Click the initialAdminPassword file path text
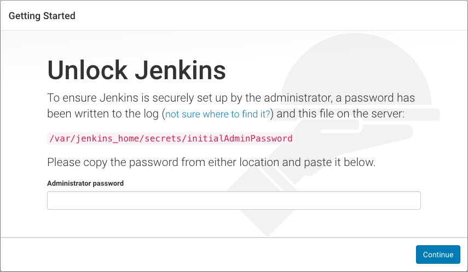The height and width of the screenshot is (272, 468). [x=171, y=139]
